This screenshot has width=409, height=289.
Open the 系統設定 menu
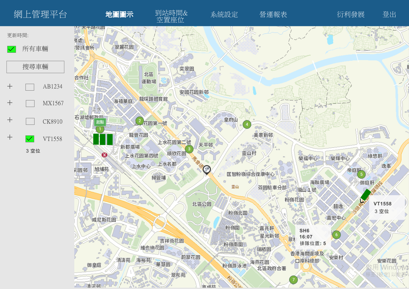pos(224,15)
